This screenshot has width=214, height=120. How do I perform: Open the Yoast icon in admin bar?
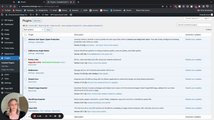(71, 15)
